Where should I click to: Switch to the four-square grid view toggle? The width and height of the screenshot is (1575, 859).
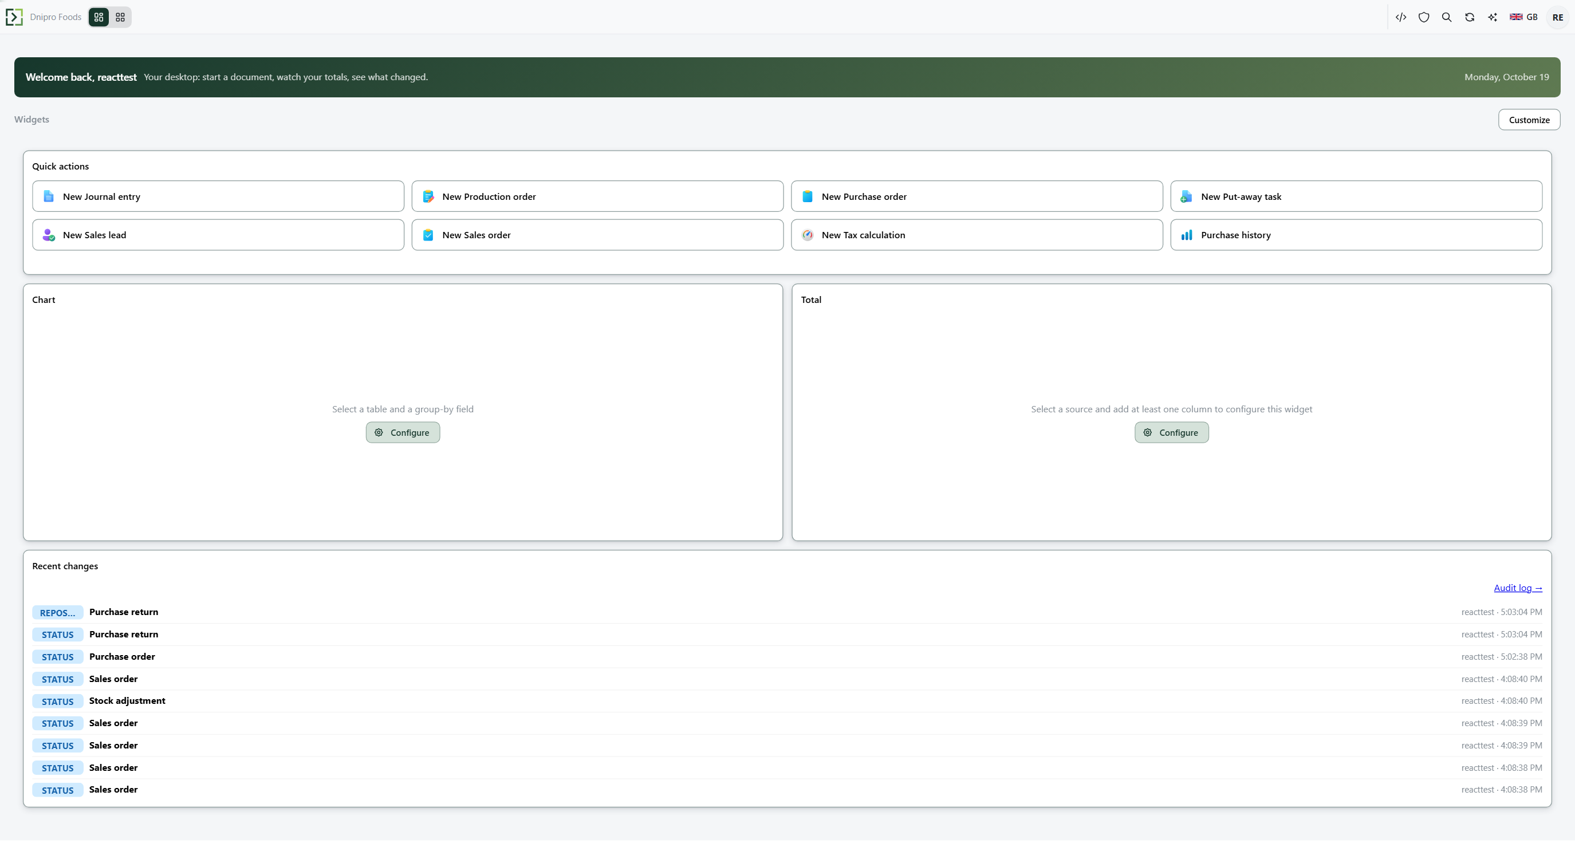120,17
